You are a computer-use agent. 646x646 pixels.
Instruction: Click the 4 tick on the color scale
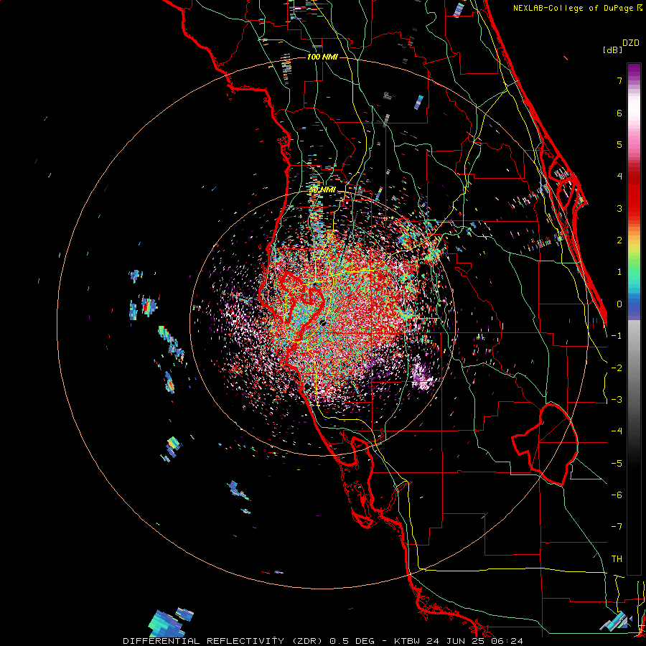[x=619, y=177]
